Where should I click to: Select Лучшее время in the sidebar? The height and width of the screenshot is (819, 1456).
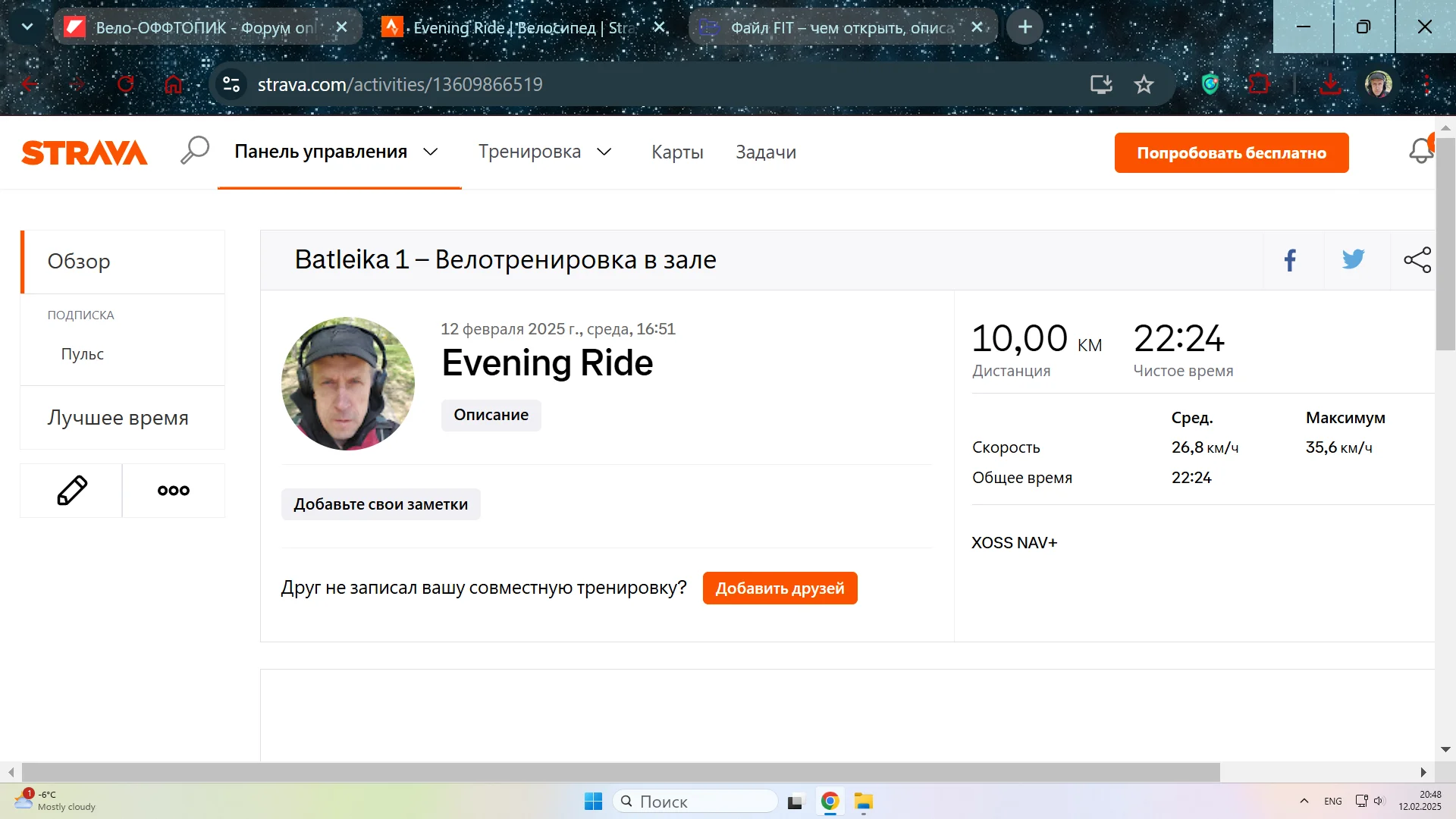(118, 418)
